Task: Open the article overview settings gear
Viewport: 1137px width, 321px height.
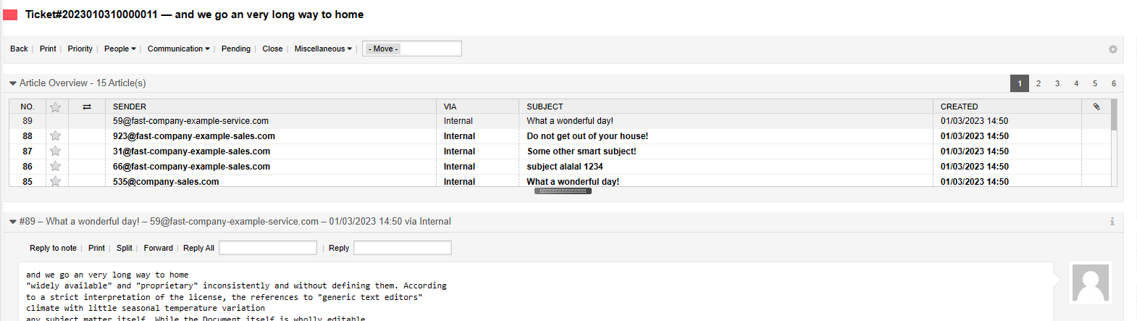Action: tap(1112, 49)
